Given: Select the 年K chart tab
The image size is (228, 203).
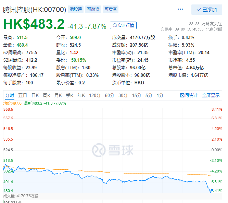Looking at the screenshot, I should [81, 96].
